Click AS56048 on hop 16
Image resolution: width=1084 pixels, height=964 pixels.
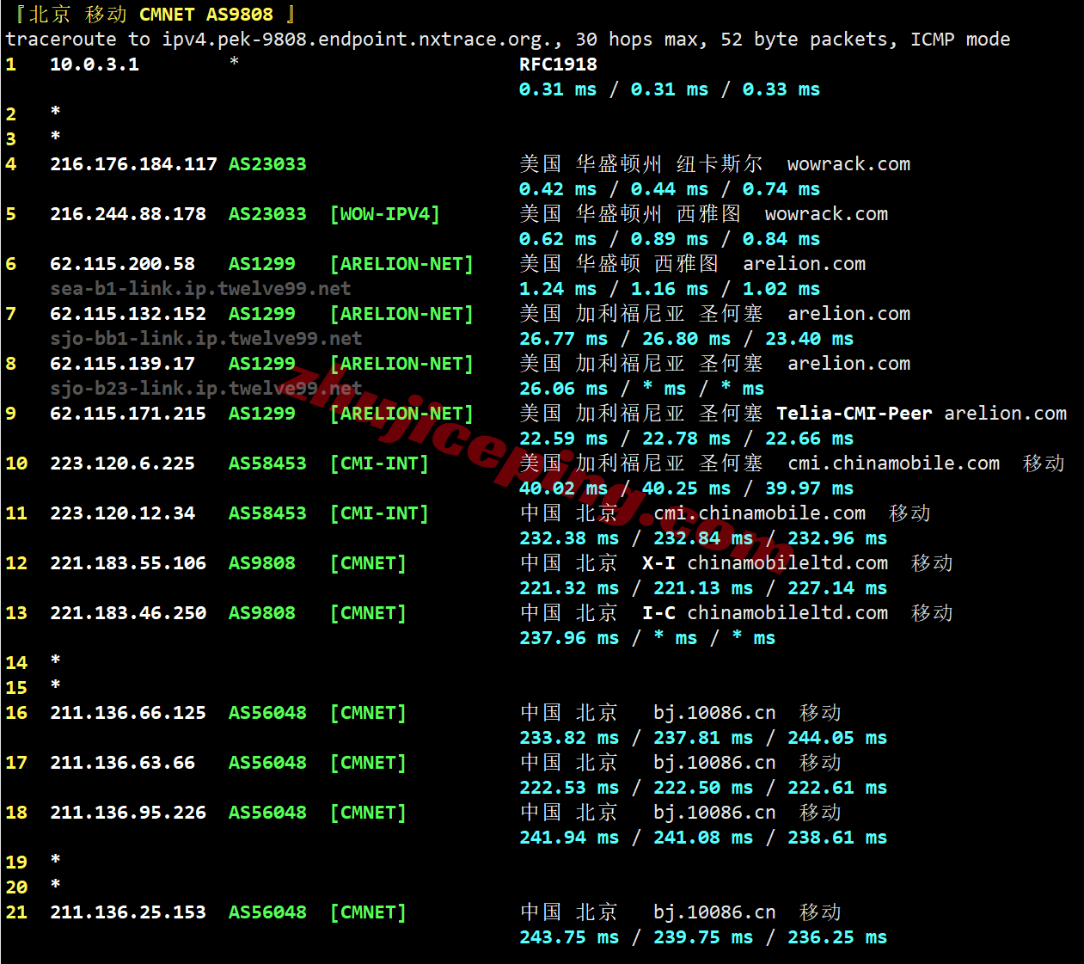pos(267,713)
